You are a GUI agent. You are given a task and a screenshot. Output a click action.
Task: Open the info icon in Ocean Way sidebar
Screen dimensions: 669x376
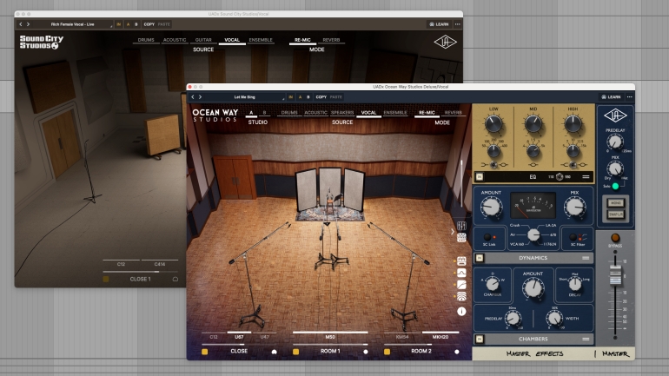[x=461, y=312]
